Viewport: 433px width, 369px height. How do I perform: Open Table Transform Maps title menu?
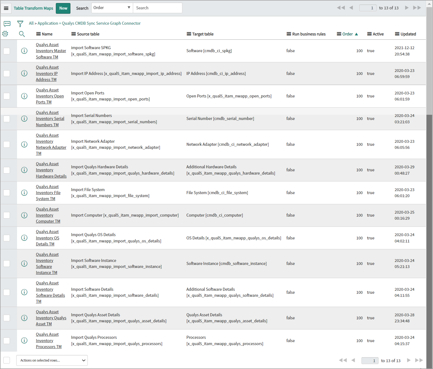[x=33, y=8]
